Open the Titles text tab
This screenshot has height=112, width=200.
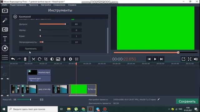pyautogui.click(x=5, y=39)
